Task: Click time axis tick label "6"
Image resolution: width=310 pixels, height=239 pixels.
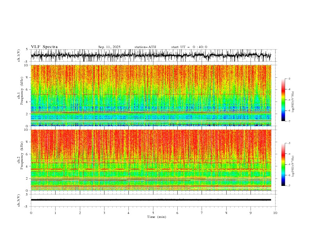Action: click(x=177, y=213)
